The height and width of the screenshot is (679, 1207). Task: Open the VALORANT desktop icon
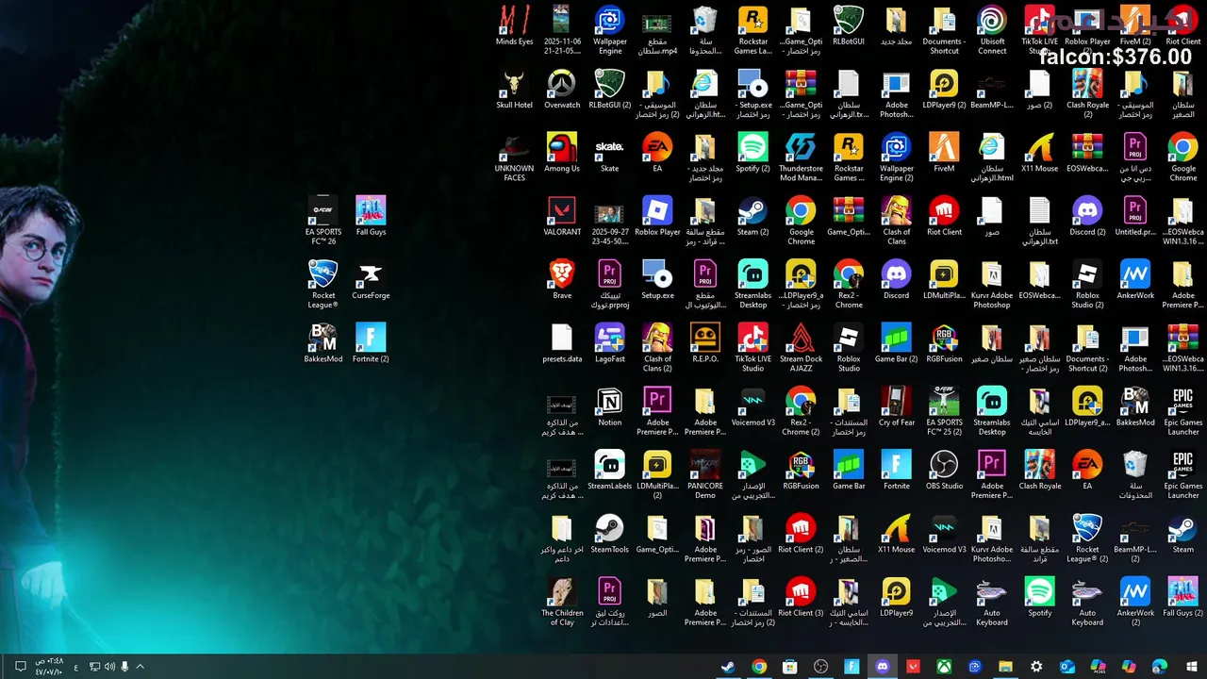[x=562, y=216]
